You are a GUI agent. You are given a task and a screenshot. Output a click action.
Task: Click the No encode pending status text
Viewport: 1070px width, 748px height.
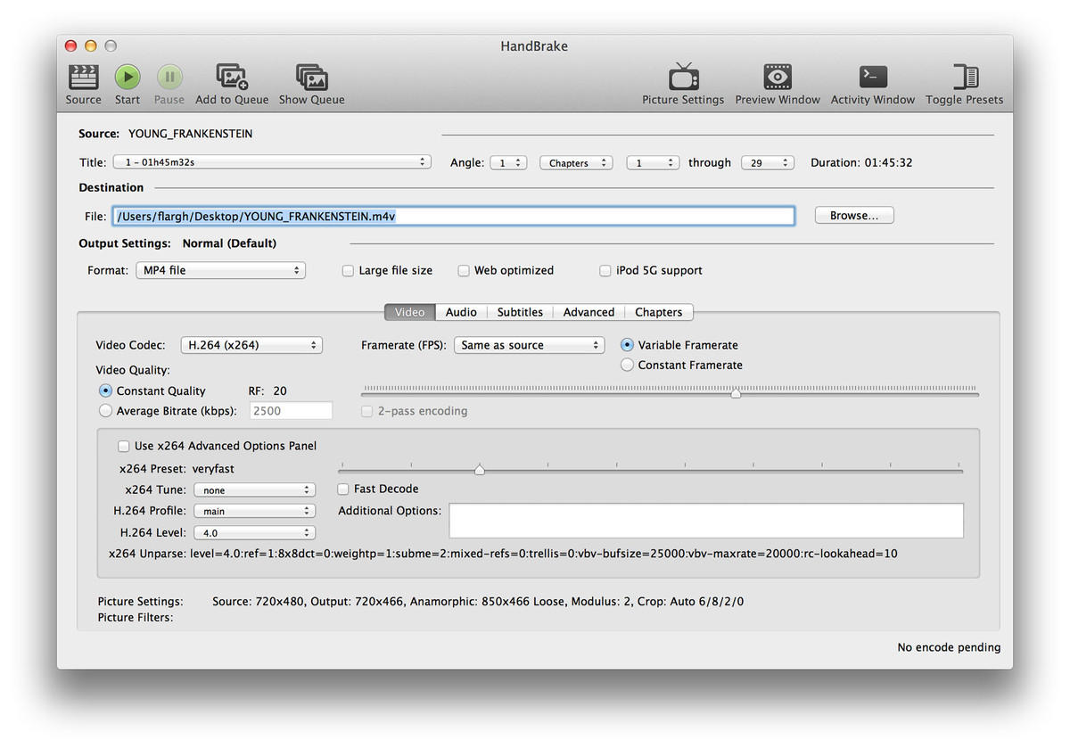coord(949,648)
